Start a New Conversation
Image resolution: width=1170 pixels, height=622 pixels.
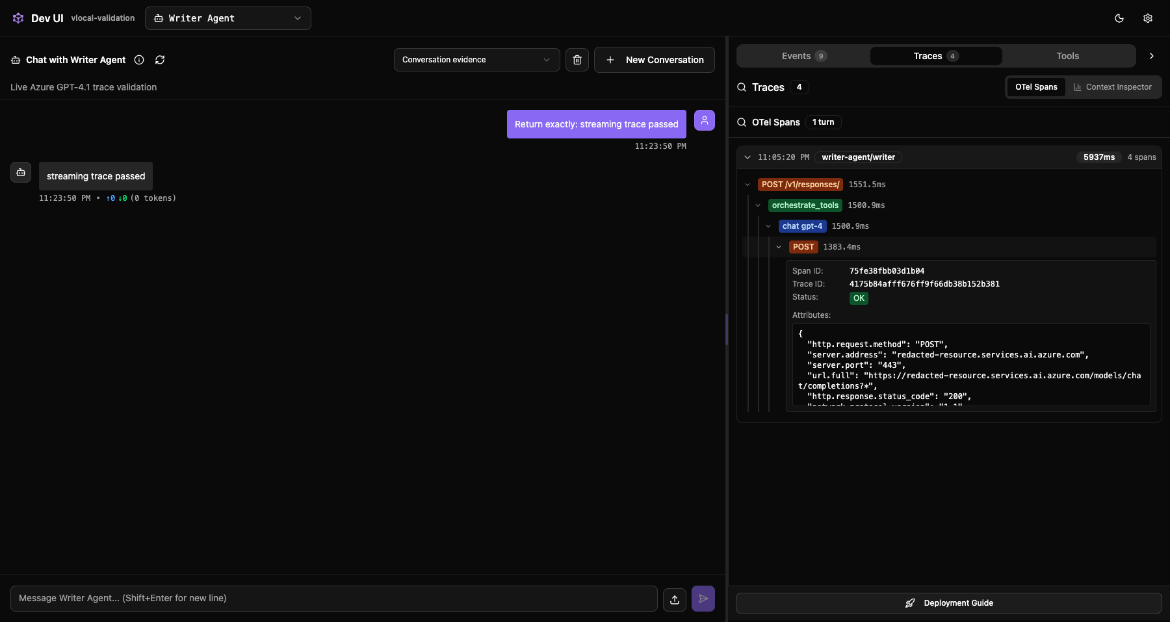pyautogui.click(x=655, y=60)
